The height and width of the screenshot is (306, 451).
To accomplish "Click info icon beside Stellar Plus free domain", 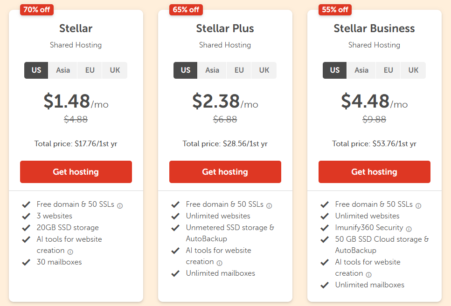I will click(269, 205).
